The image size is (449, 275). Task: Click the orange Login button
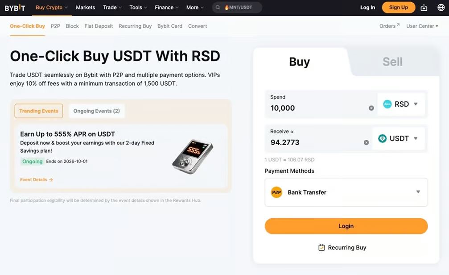click(x=346, y=226)
